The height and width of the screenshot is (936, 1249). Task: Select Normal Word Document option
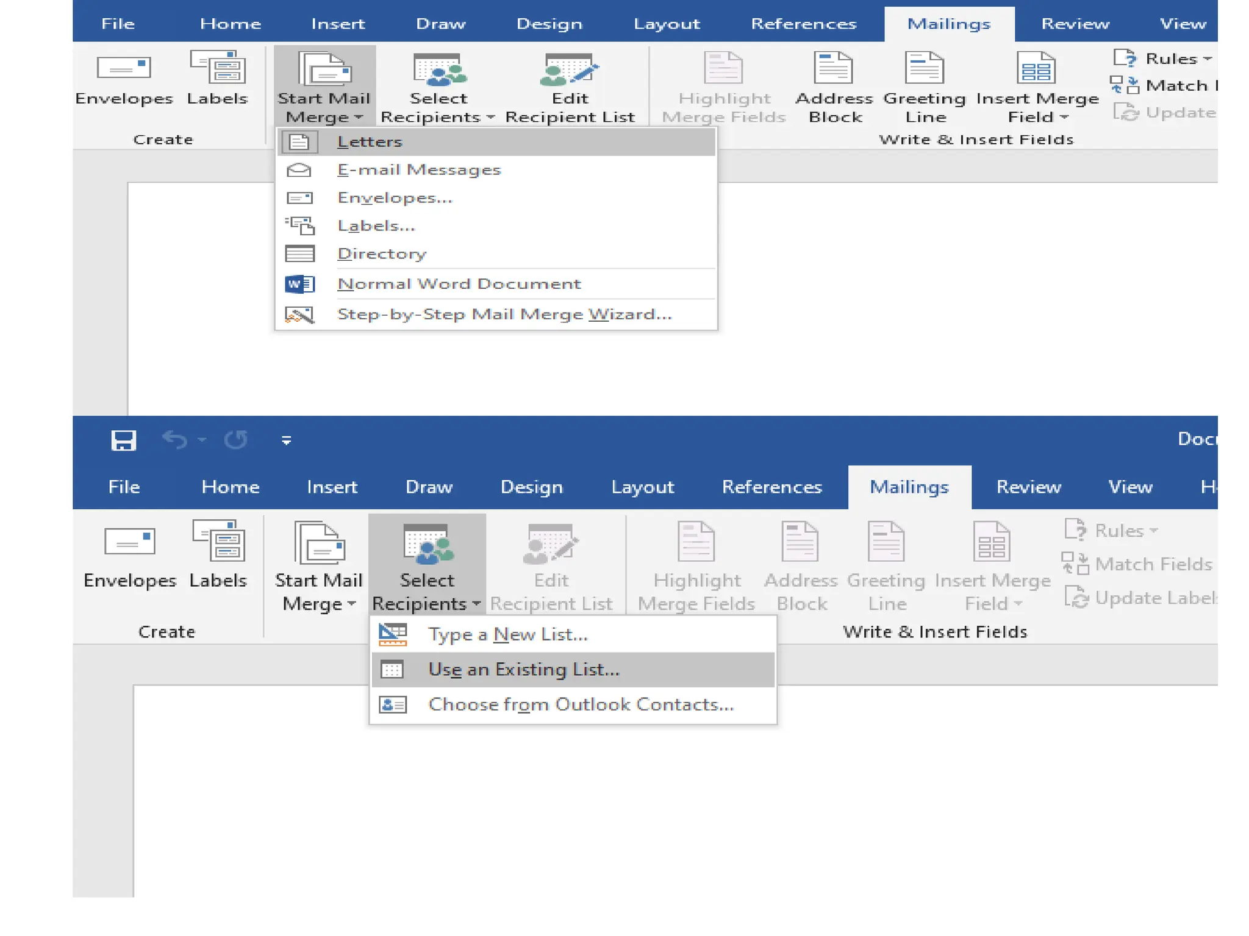pos(459,284)
